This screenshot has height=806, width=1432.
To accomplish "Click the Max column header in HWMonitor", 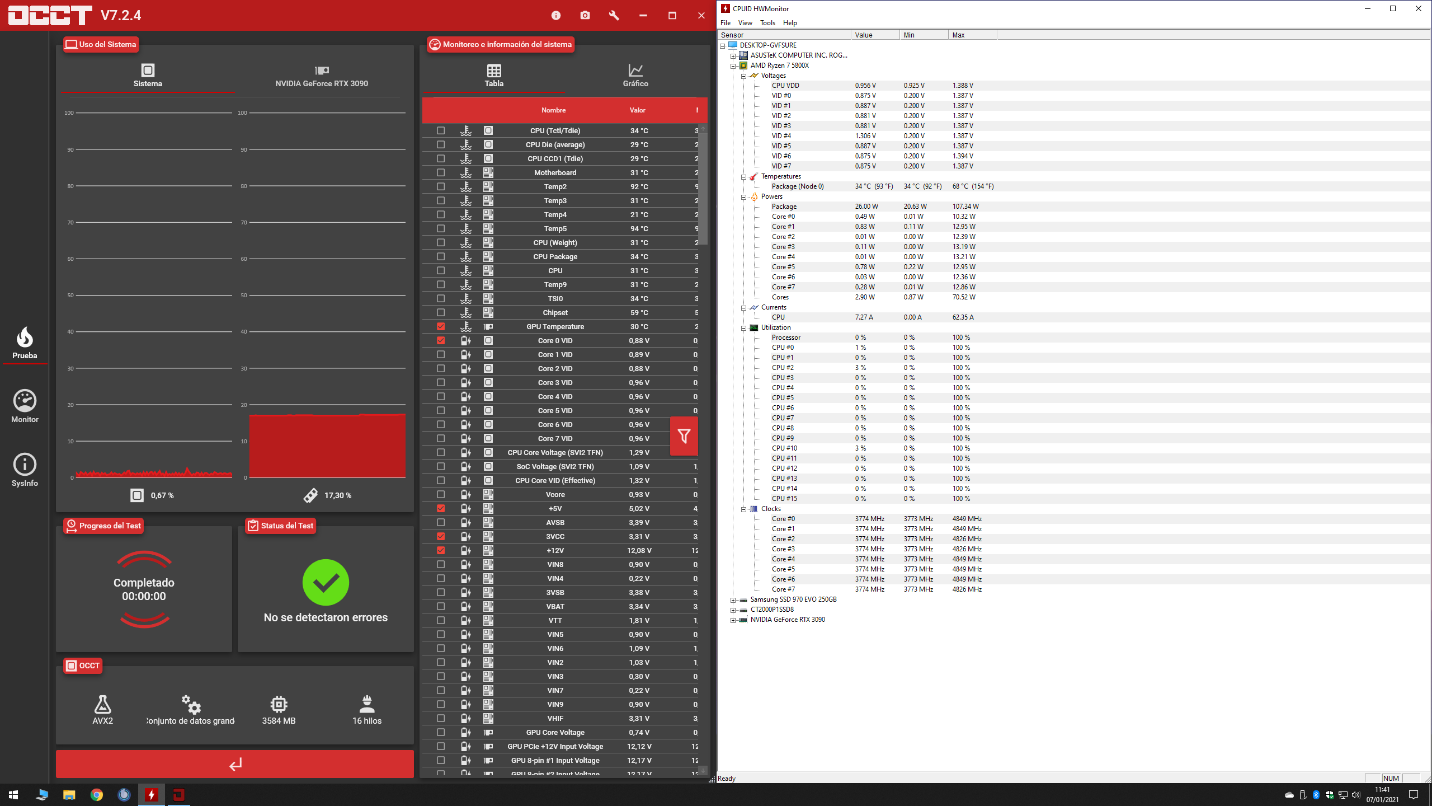I will (x=972, y=35).
